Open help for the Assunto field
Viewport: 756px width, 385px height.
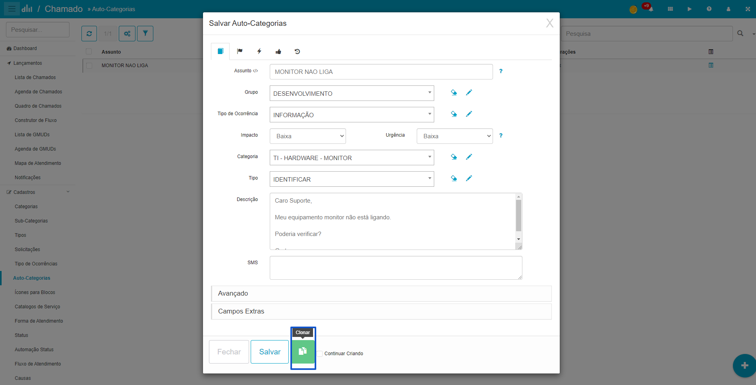tap(501, 71)
